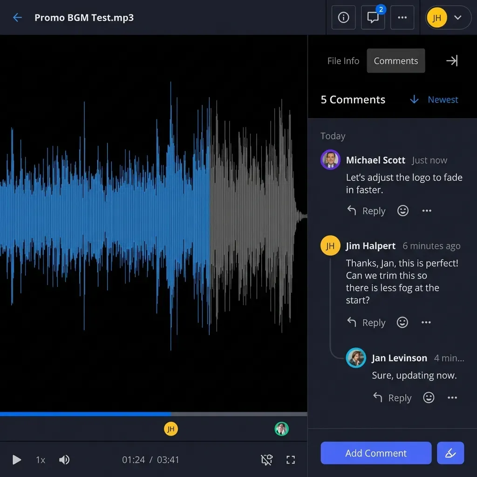This screenshot has width=477, height=477.
Task: Navigate back using the blue arrow
Action: pos(17,17)
